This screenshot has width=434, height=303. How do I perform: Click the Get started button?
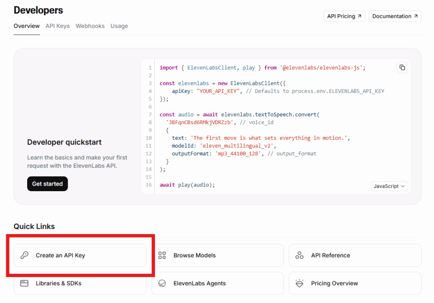47,184
